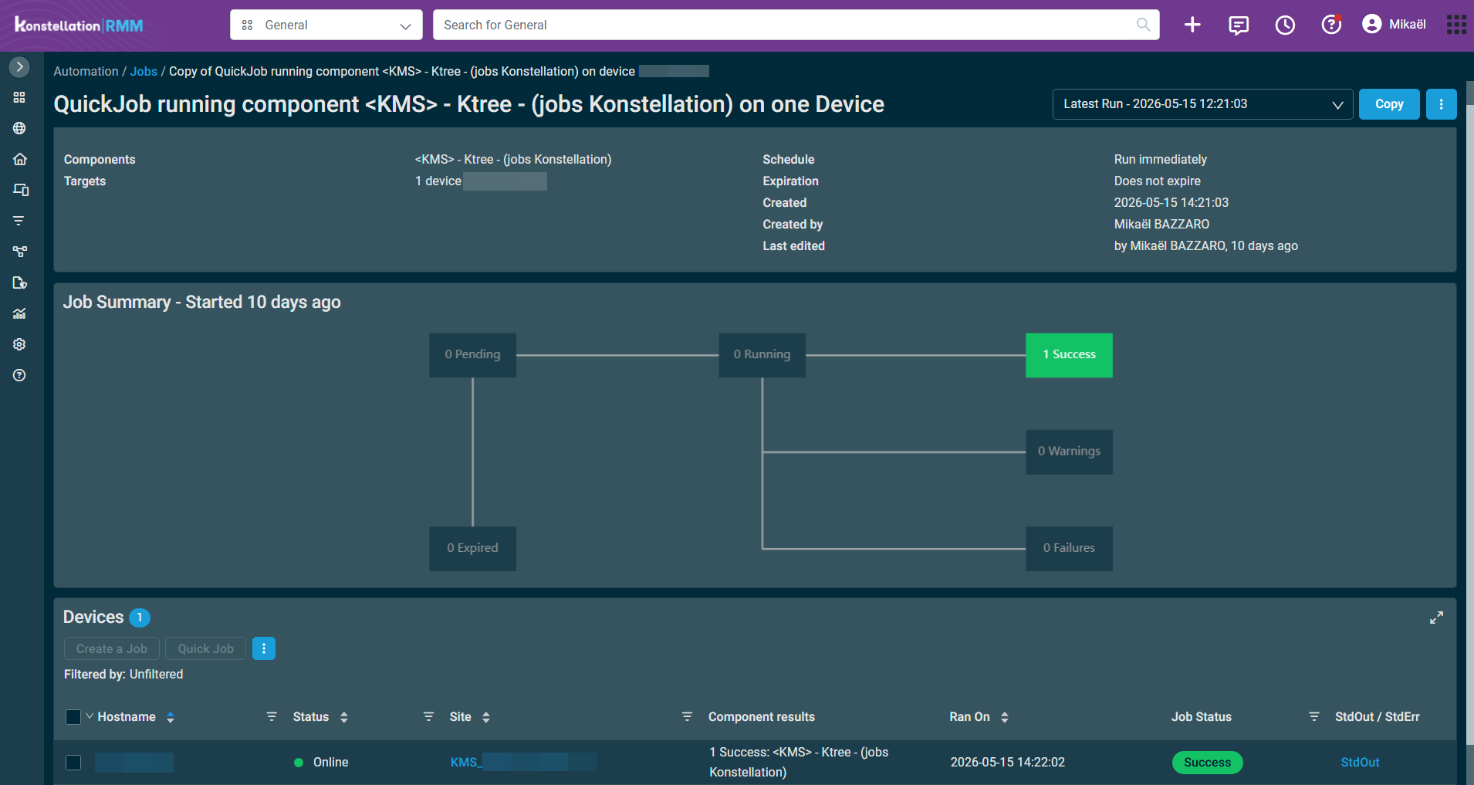
Task: Click the Devices count badge 1
Action: [x=140, y=618]
